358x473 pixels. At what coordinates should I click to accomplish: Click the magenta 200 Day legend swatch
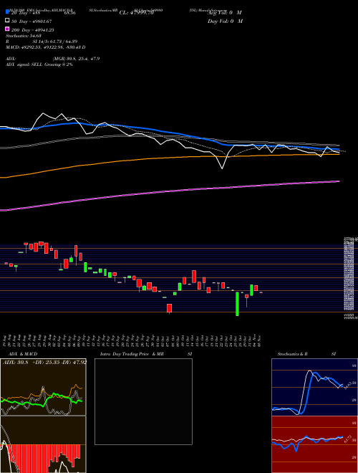[x=7, y=29]
